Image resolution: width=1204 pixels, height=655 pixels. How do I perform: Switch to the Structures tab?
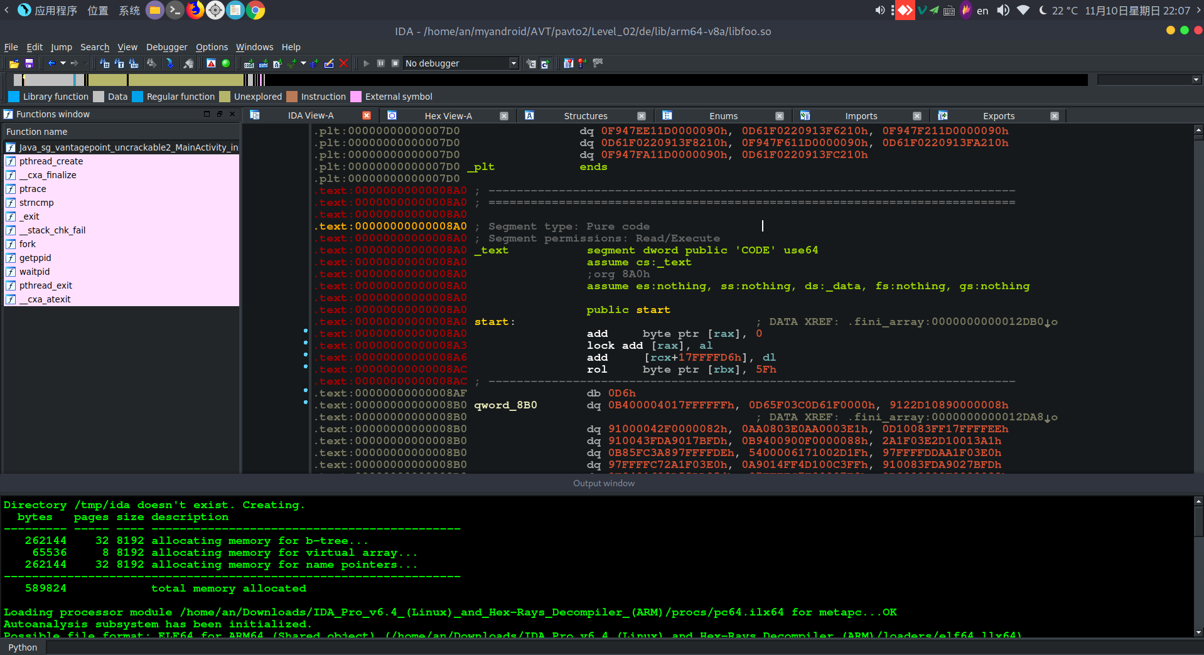(x=585, y=115)
